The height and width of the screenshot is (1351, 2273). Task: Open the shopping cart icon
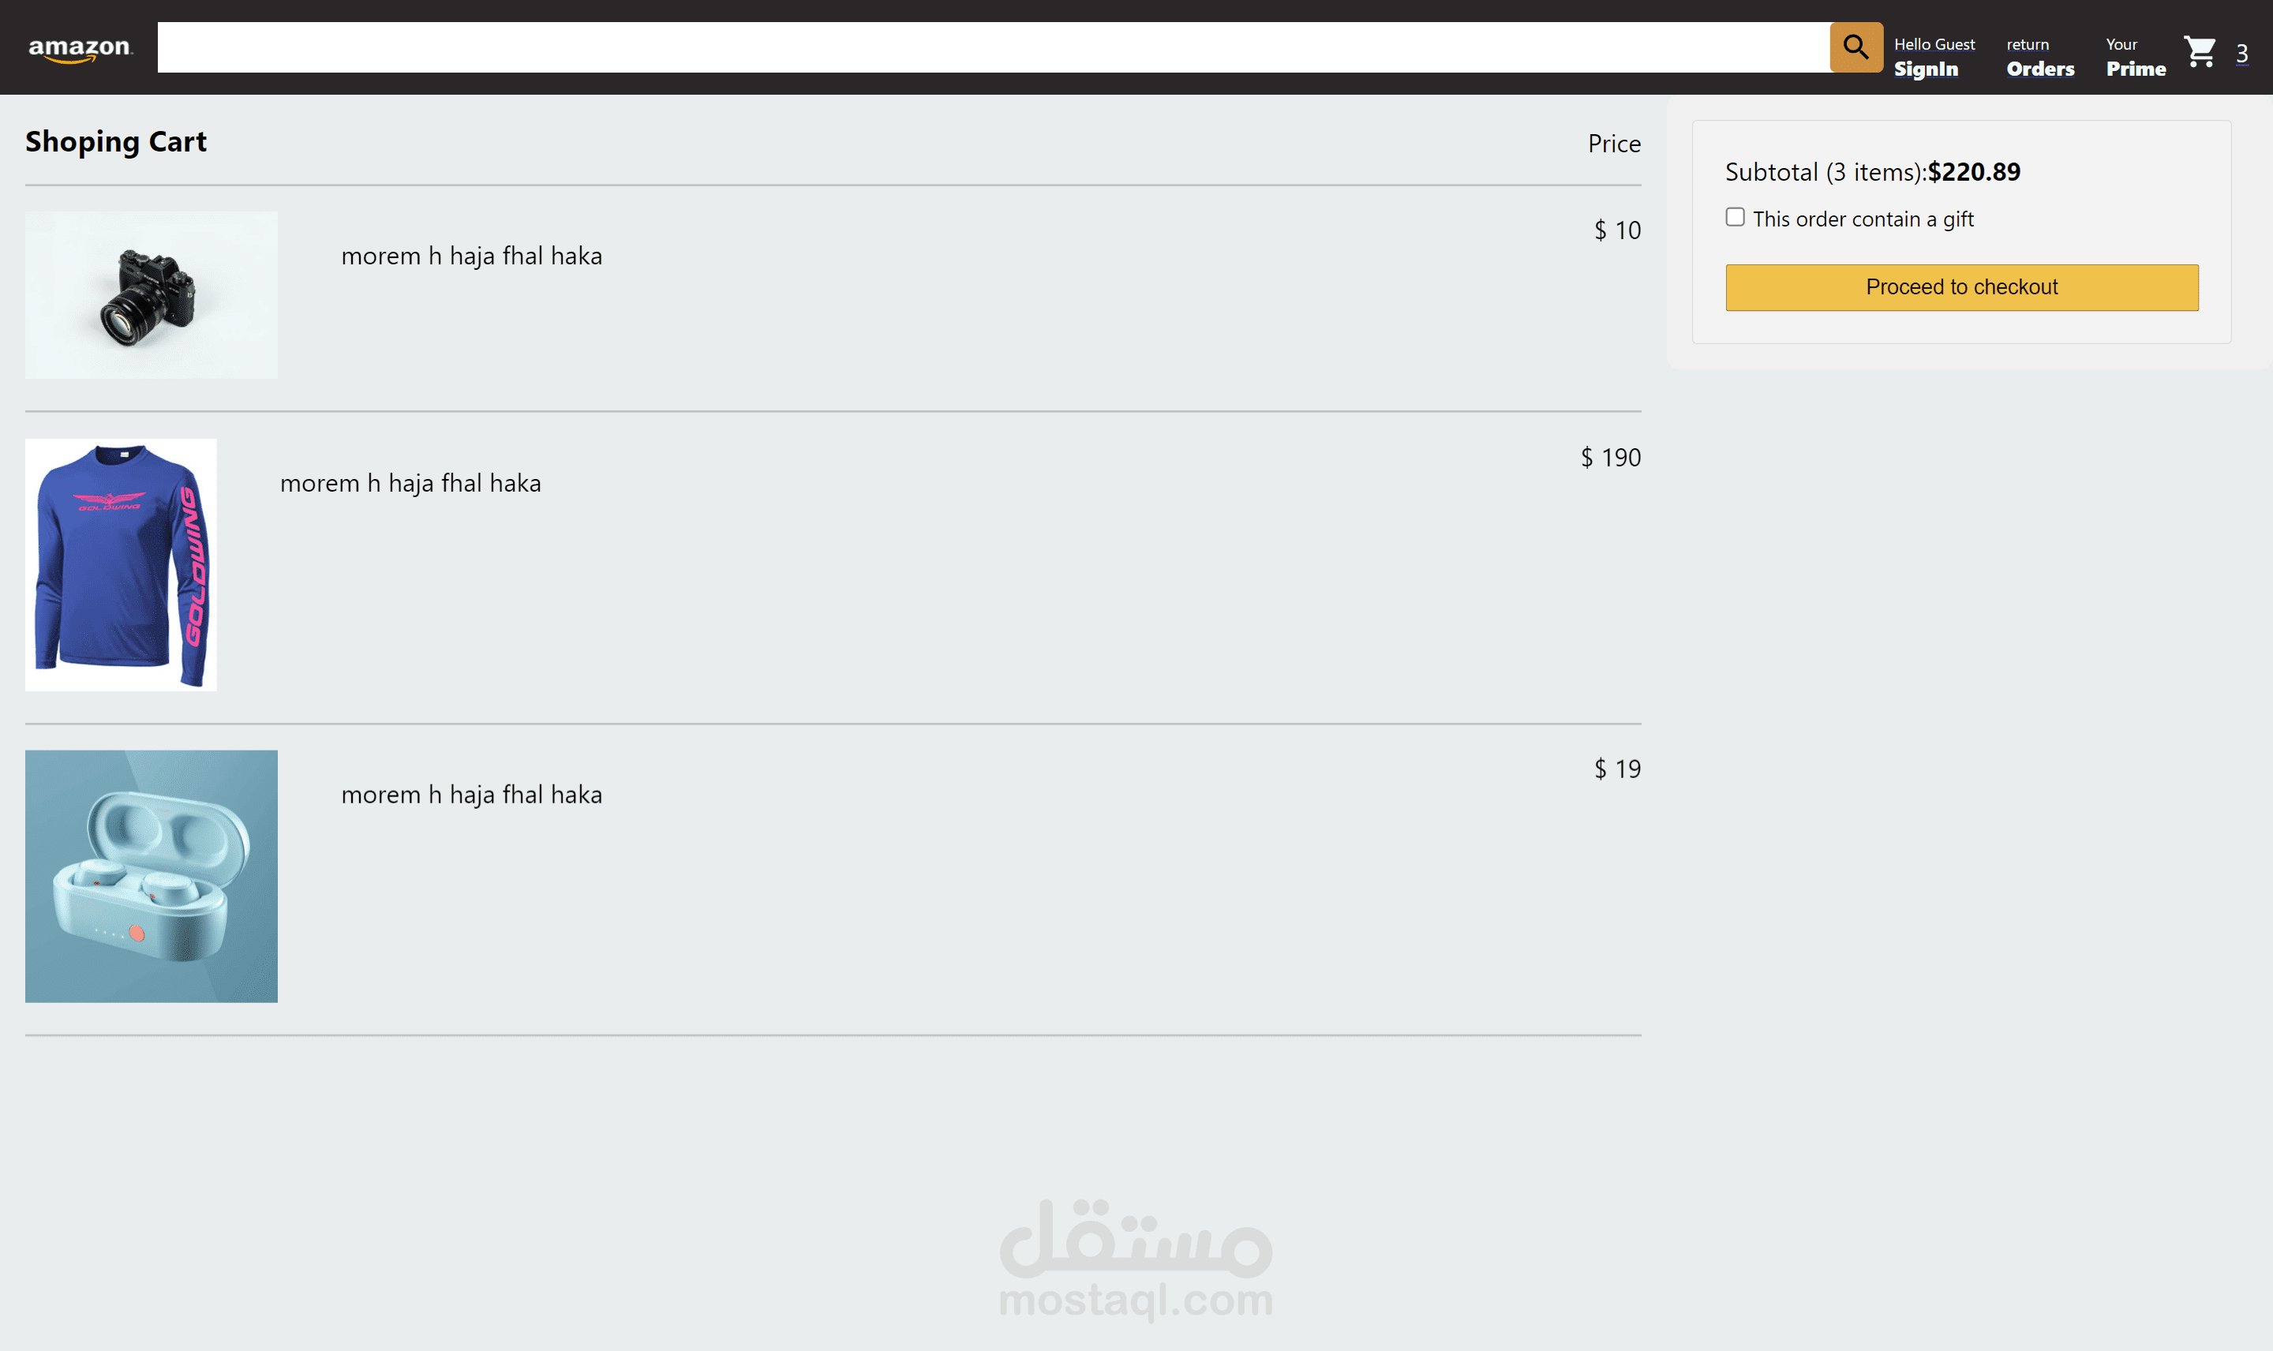(2200, 52)
